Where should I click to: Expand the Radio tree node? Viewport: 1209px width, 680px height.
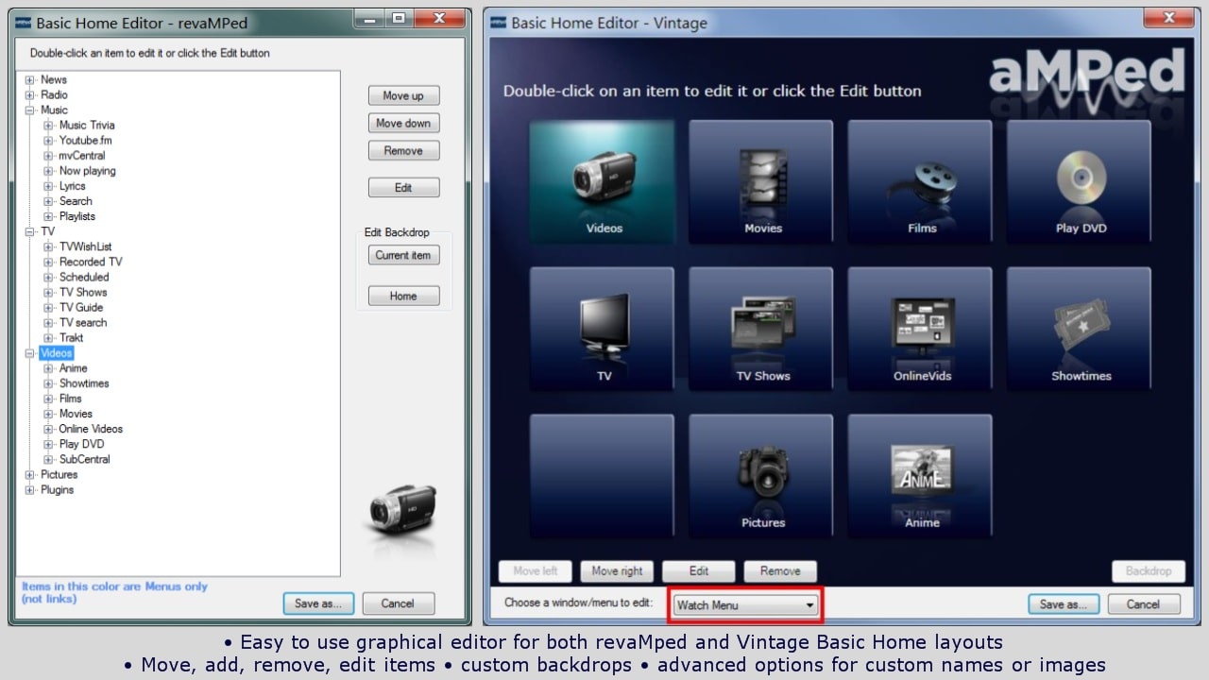click(x=30, y=95)
